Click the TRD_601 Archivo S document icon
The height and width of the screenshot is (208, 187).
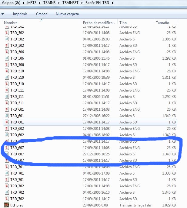[x=7, y=116]
